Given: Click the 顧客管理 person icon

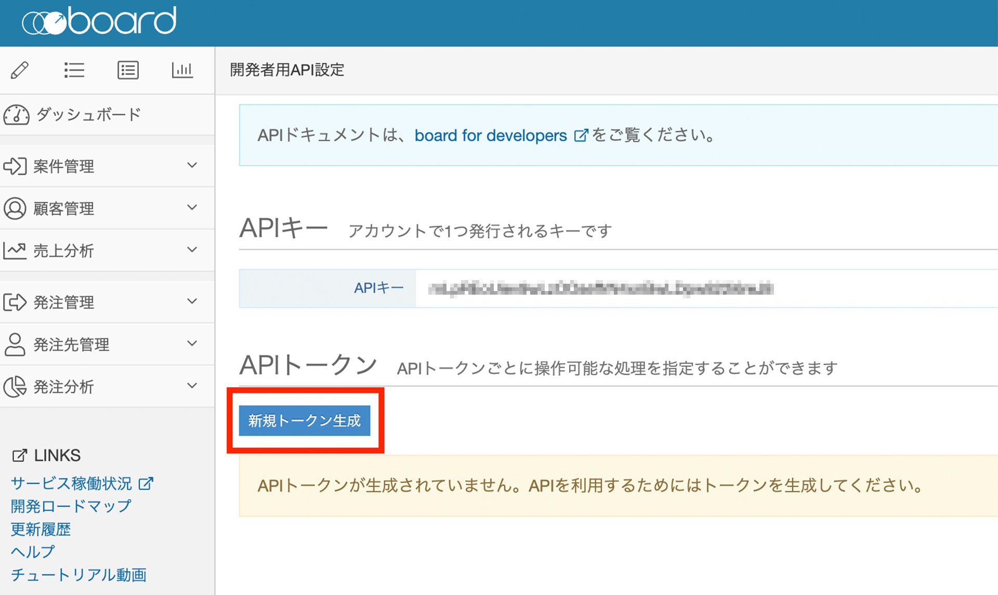Looking at the screenshot, I should (x=15, y=208).
